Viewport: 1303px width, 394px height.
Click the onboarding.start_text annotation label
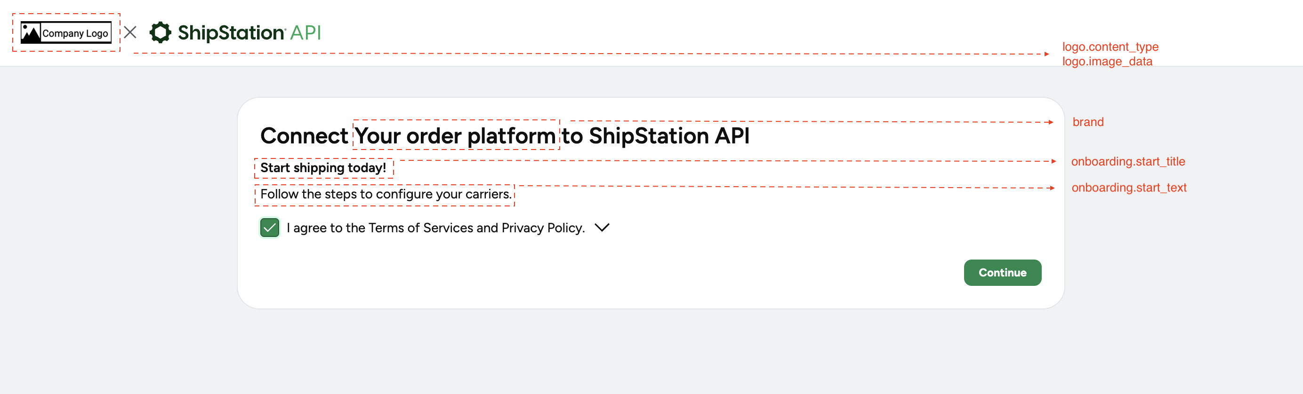click(1128, 188)
